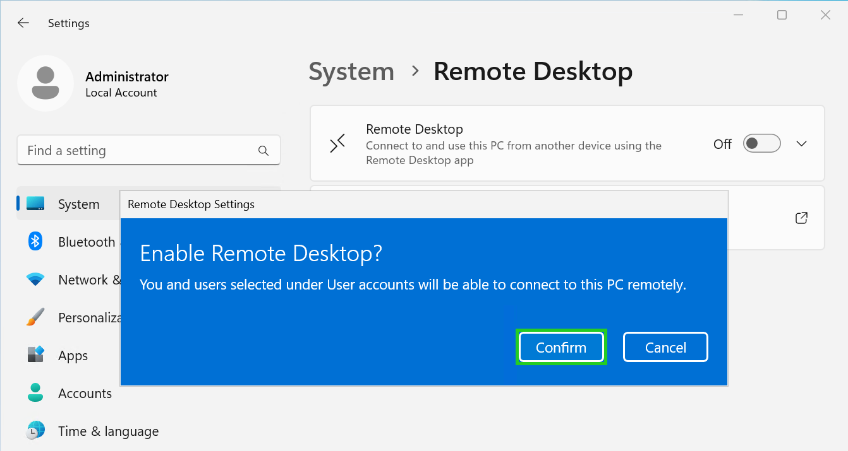Click the Remote Desktop connection arrows icon
The height and width of the screenshot is (451, 848).
tap(337, 143)
